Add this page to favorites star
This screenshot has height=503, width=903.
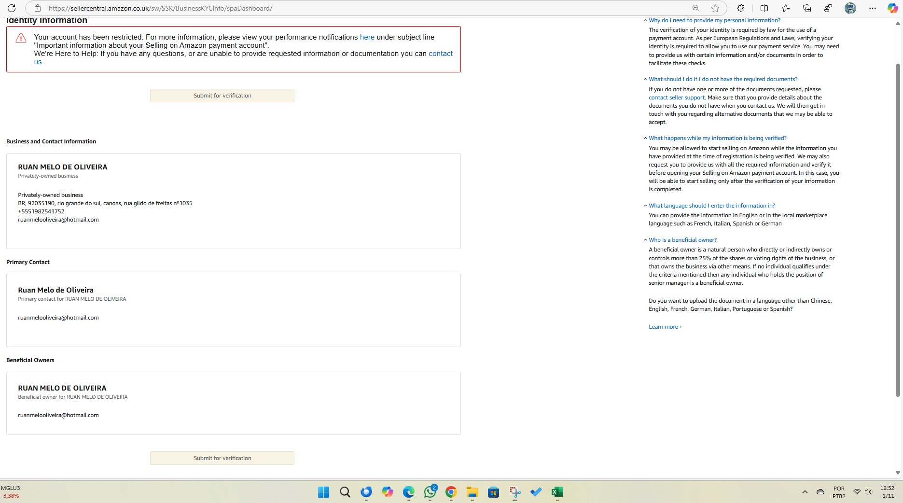pyautogui.click(x=715, y=8)
